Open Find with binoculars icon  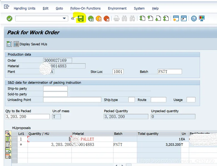[124, 18]
